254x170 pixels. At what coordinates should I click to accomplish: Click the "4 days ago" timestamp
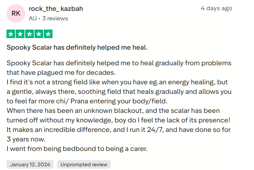pyautogui.click(x=216, y=8)
